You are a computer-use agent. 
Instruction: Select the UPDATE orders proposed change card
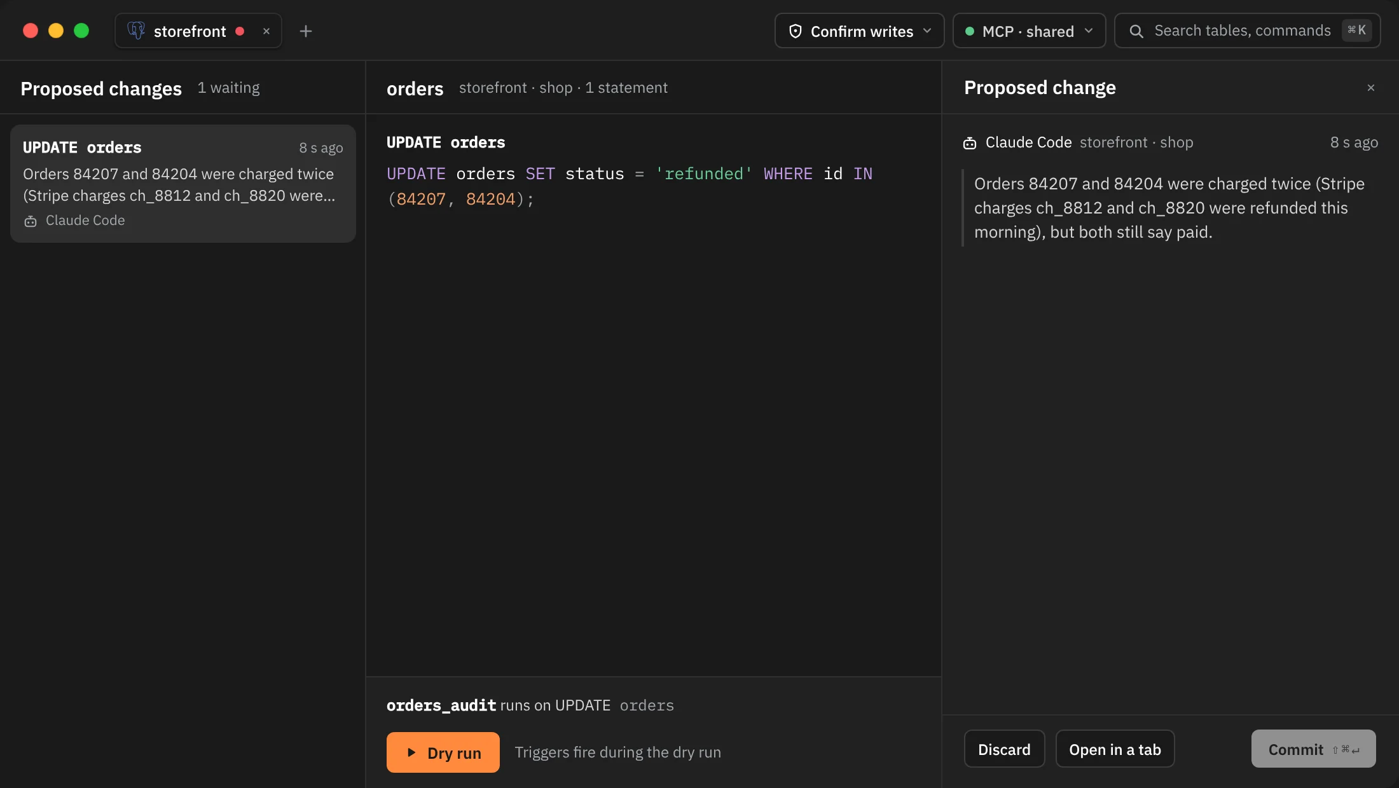tap(183, 183)
